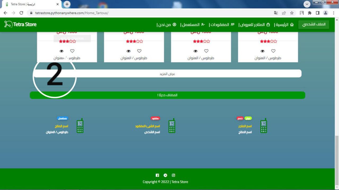Click star rating on rightmost product card
The width and height of the screenshot is (339, 190).
pyautogui.click(x=269, y=41)
